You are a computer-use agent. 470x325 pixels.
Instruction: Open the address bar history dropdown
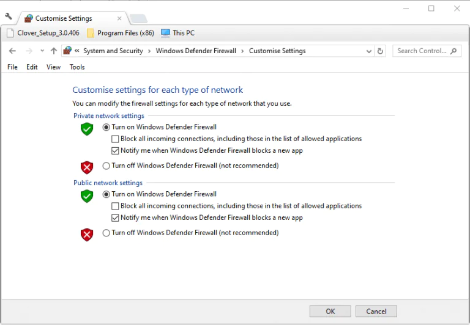(x=369, y=51)
